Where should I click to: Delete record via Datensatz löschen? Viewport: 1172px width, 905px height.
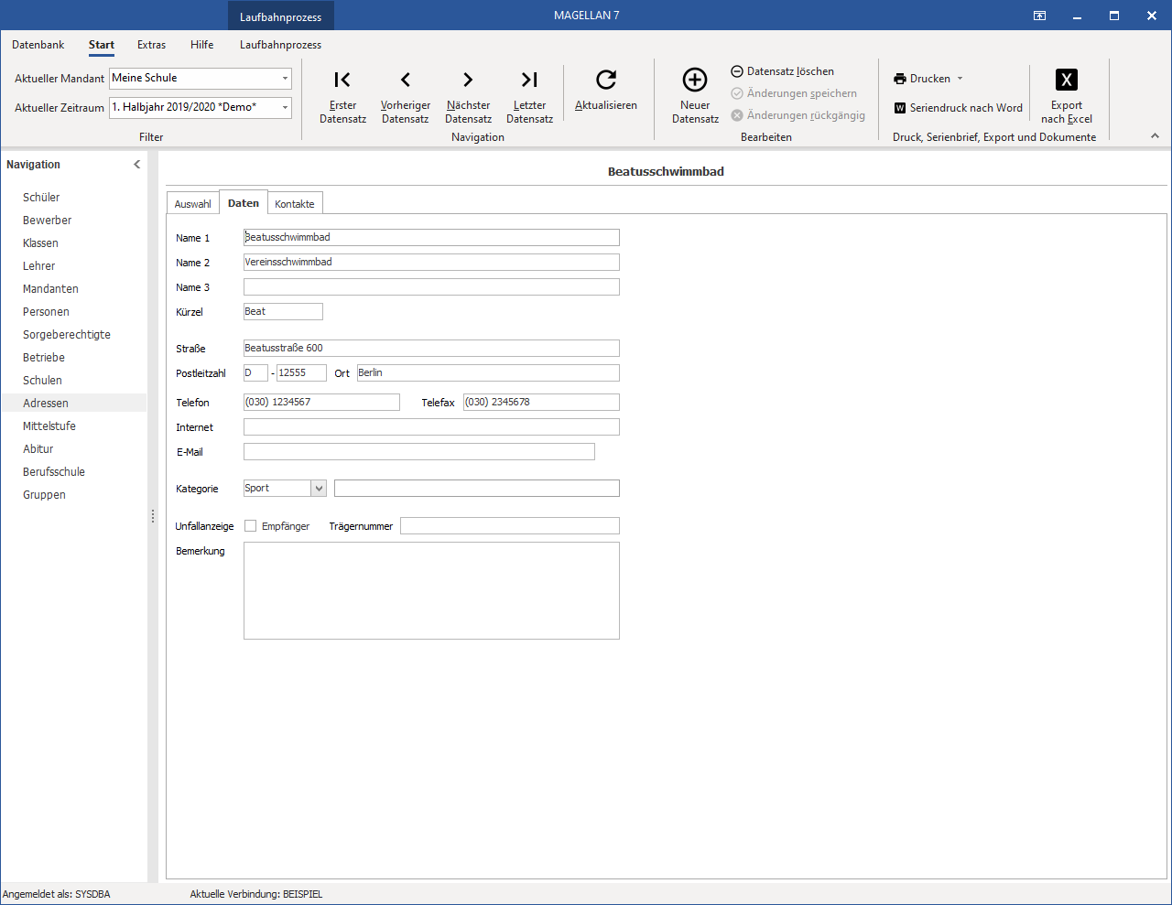tap(783, 71)
